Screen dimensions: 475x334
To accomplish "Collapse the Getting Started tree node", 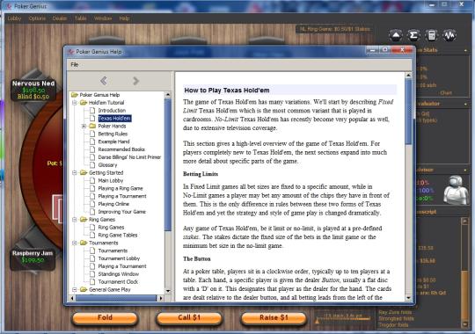I will click(75, 172).
